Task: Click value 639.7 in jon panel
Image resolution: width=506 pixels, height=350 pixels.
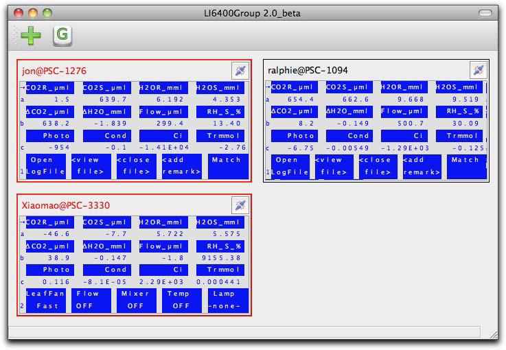Action: (113, 100)
